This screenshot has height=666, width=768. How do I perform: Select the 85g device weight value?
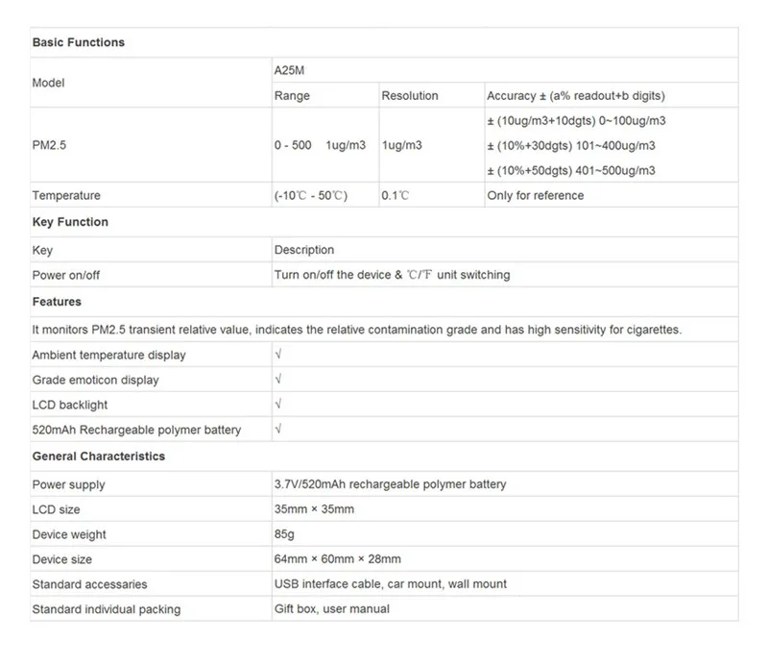click(x=286, y=534)
